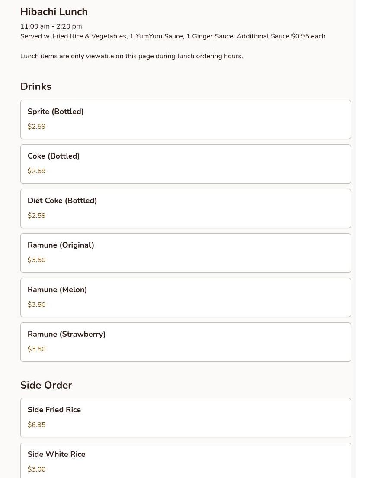Click the Side Order section heading

[46, 385]
